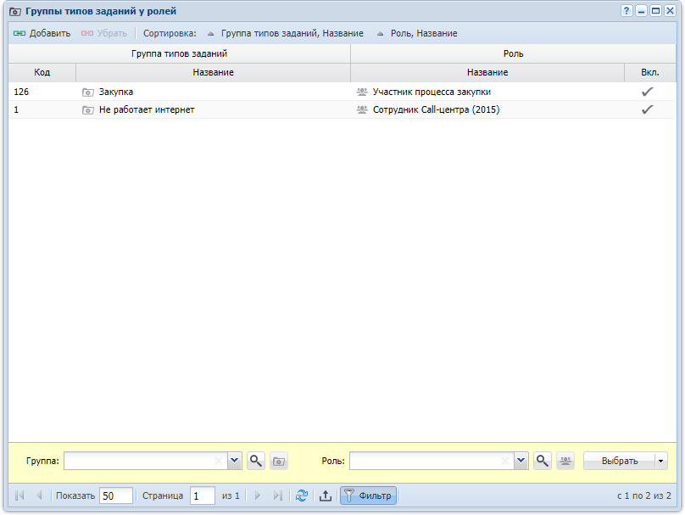Search groups with the magnifier icon
Screen dimensions: 685x515
tap(256, 461)
